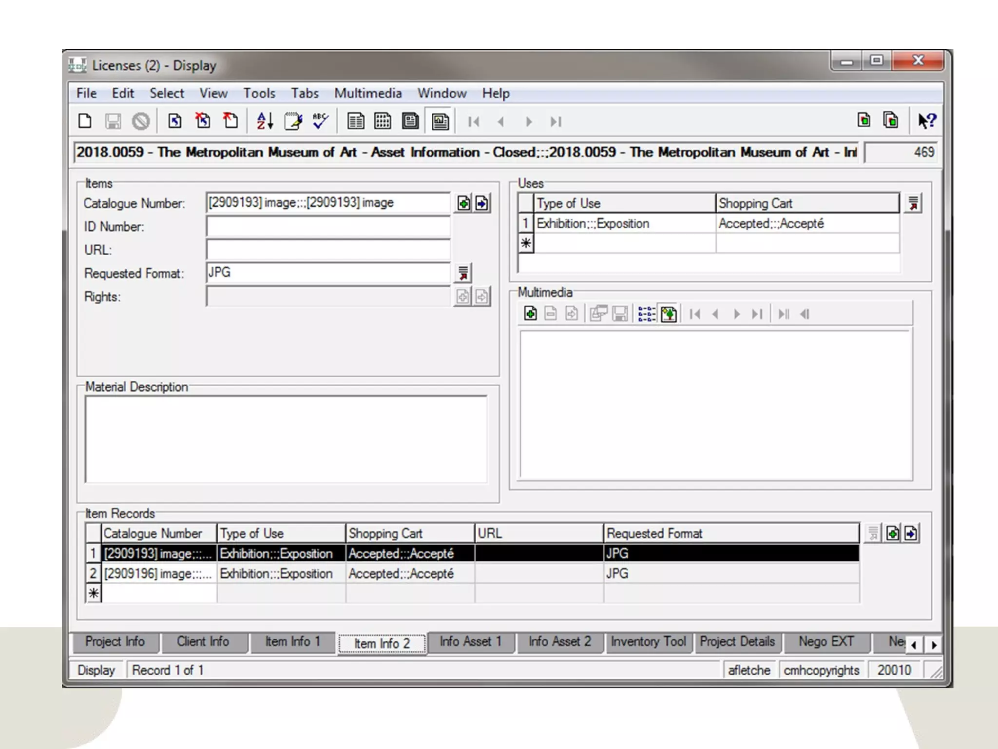998x749 pixels.
Task: Open lookup list for Requested Format
Action: 463,273
